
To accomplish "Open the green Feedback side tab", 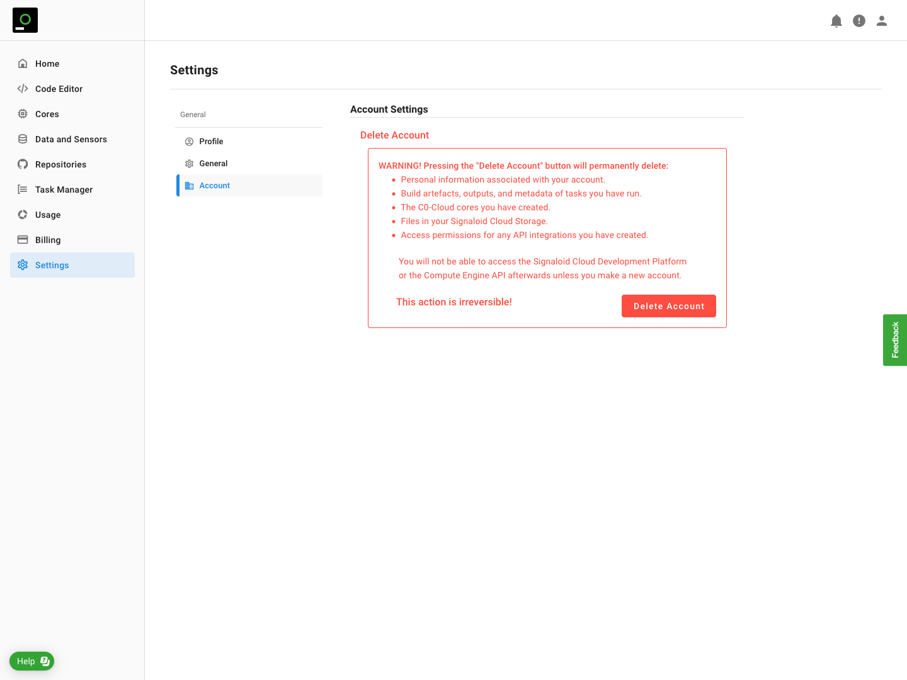I will point(895,340).
